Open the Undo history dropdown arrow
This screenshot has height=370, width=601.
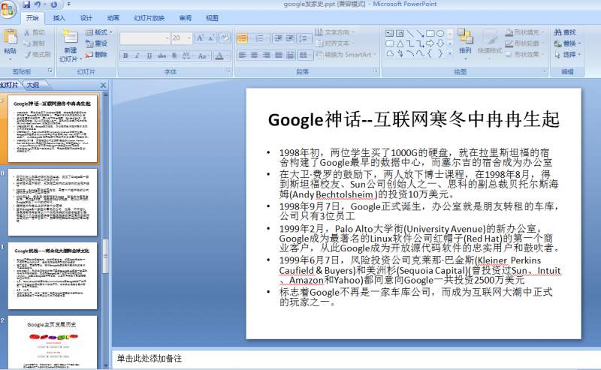click(x=44, y=5)
